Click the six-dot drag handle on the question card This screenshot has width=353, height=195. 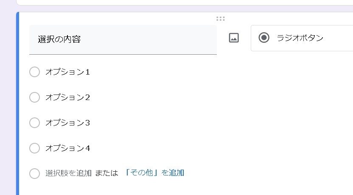tap(221, 19)
